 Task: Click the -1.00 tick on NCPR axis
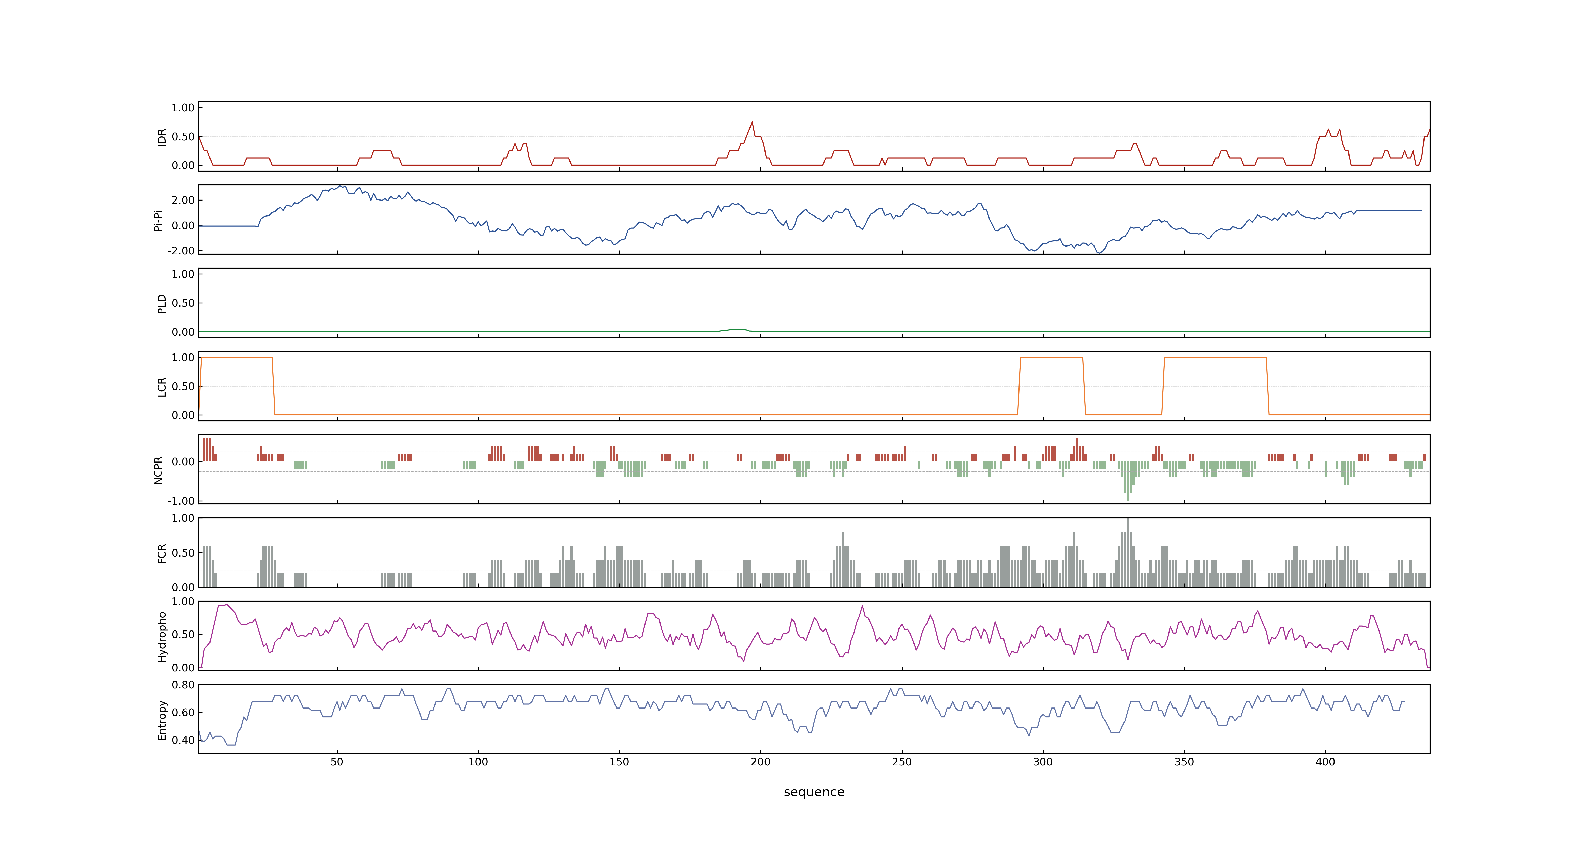coord(181,501)
